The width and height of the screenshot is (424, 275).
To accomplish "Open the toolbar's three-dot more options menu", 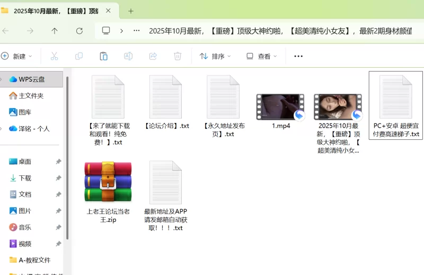I will [x=298, y=56].
